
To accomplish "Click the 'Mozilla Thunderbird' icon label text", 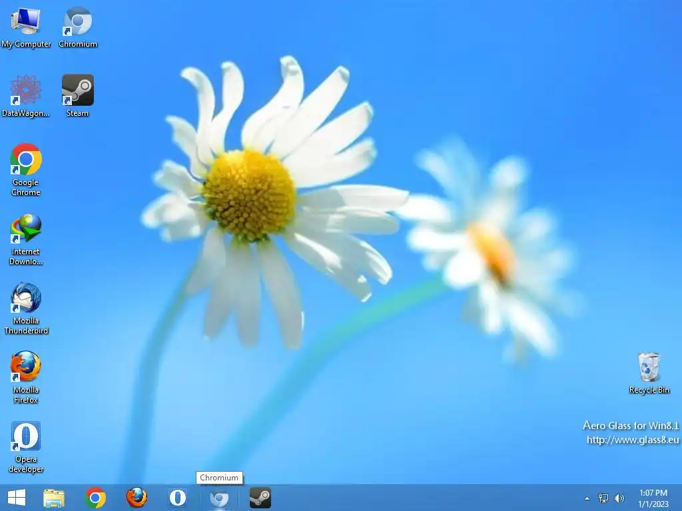I will point(26,325).
